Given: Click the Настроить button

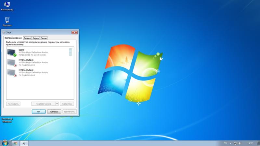Looking at the screenshot, I should (13, 104).
